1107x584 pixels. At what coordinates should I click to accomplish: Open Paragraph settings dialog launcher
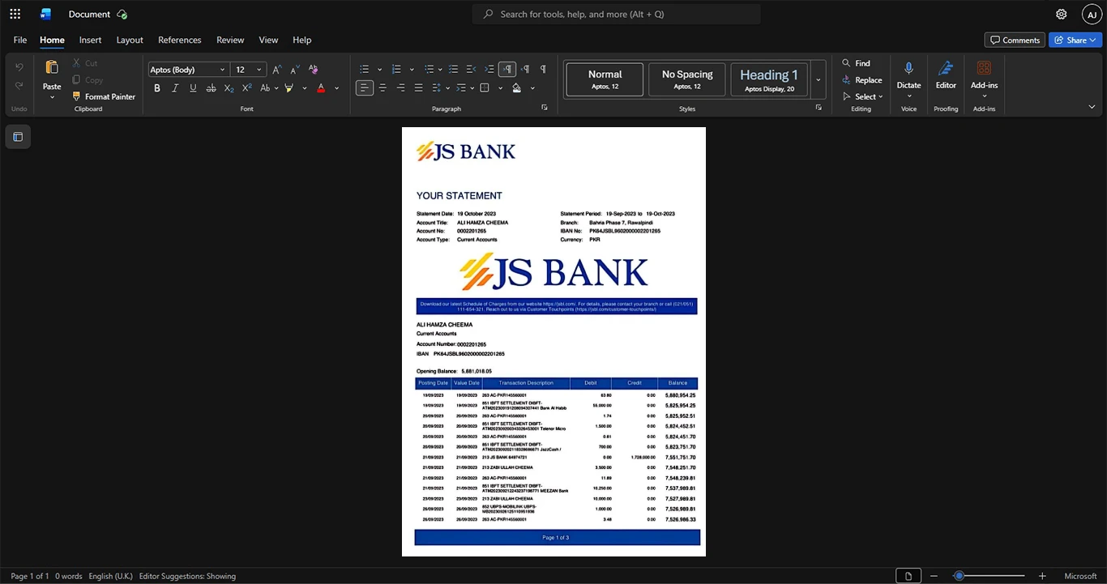click(x=545, y=107)
